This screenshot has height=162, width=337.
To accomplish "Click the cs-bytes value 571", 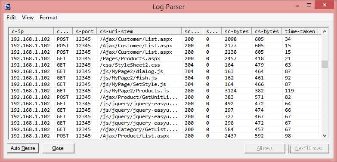I will coord(259,97).
